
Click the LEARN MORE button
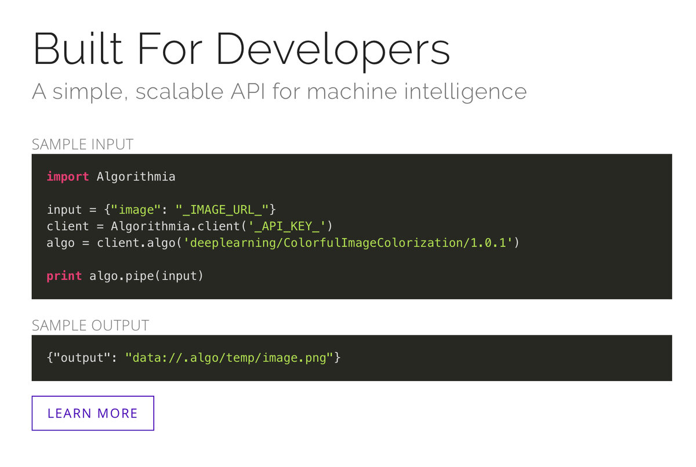tap(93, 413)
